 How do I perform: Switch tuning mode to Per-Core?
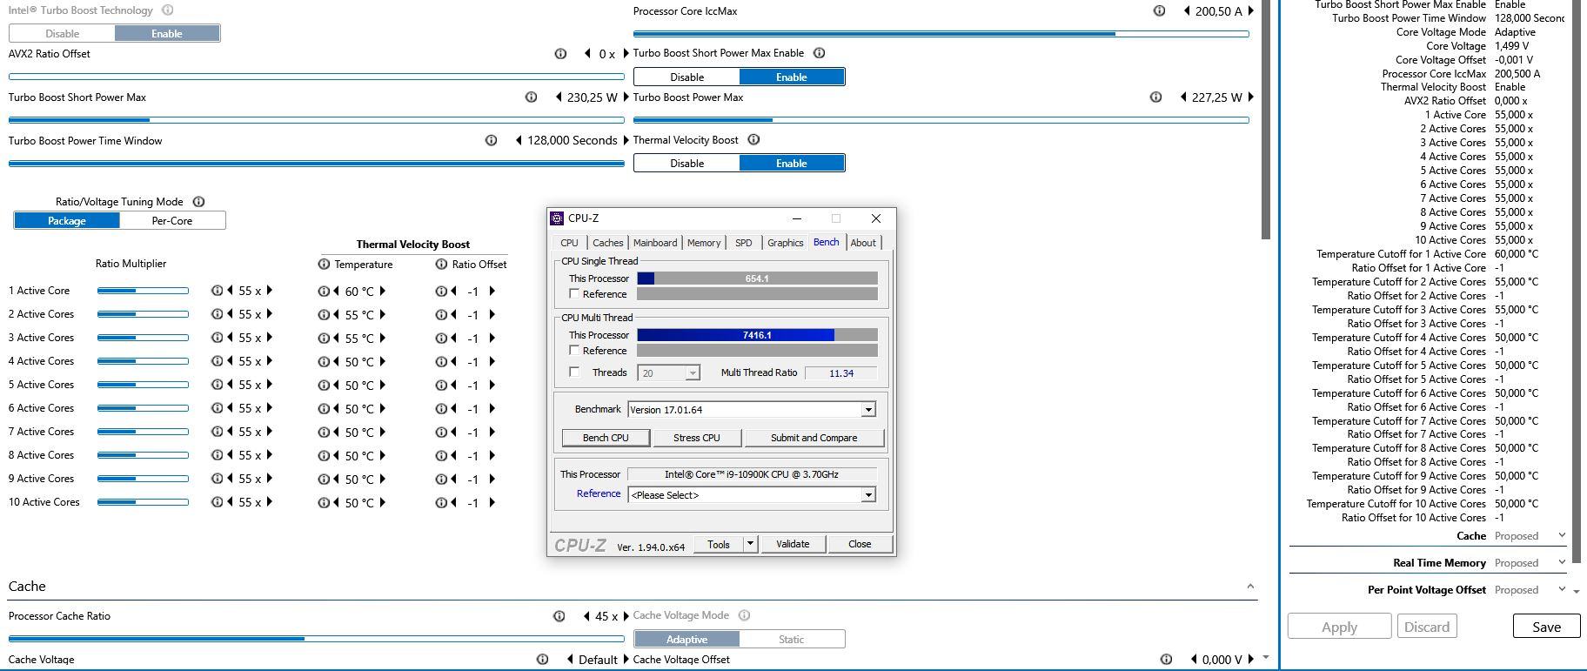pos(172,220)
